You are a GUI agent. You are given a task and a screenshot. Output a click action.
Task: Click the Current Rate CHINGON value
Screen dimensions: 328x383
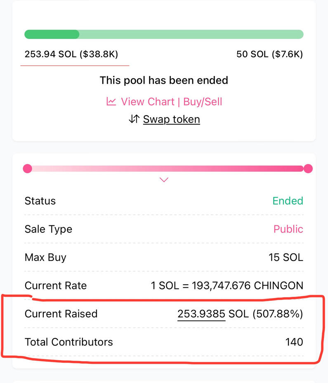[x=227, y=286]
